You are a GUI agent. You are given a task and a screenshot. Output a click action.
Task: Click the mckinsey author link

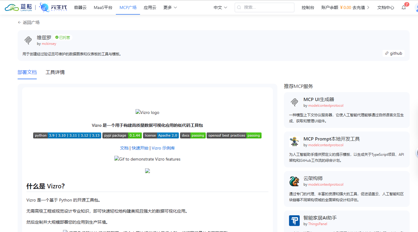(x=49, y=43)
